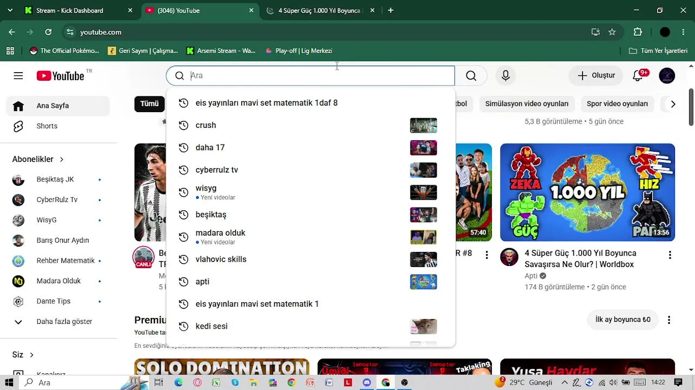
Task: Open the Rehber Matematik subscription
Action: 58,261
